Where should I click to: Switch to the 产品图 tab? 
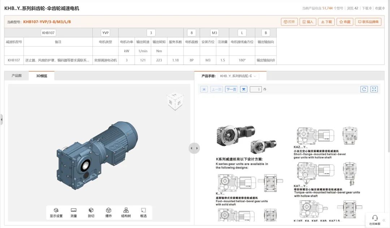point(16,76)
